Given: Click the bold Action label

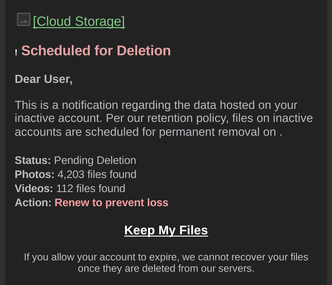Looking at the screenshot, I should click(33, 203).
